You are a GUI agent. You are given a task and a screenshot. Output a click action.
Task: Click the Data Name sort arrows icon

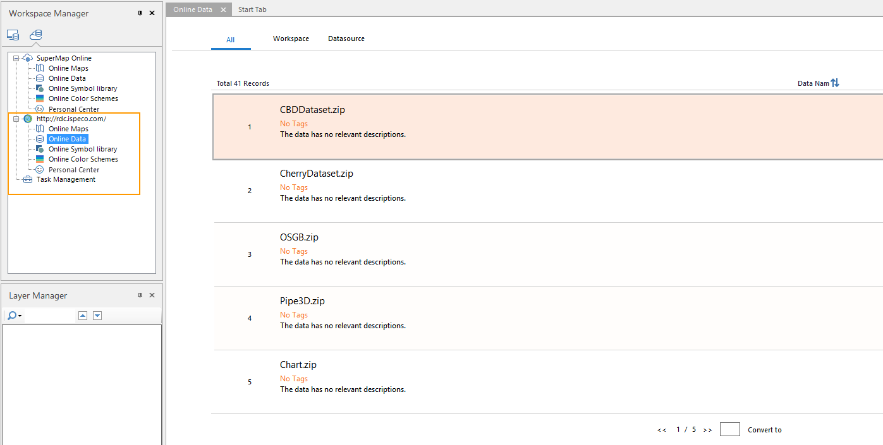click(x=835, y=83)
